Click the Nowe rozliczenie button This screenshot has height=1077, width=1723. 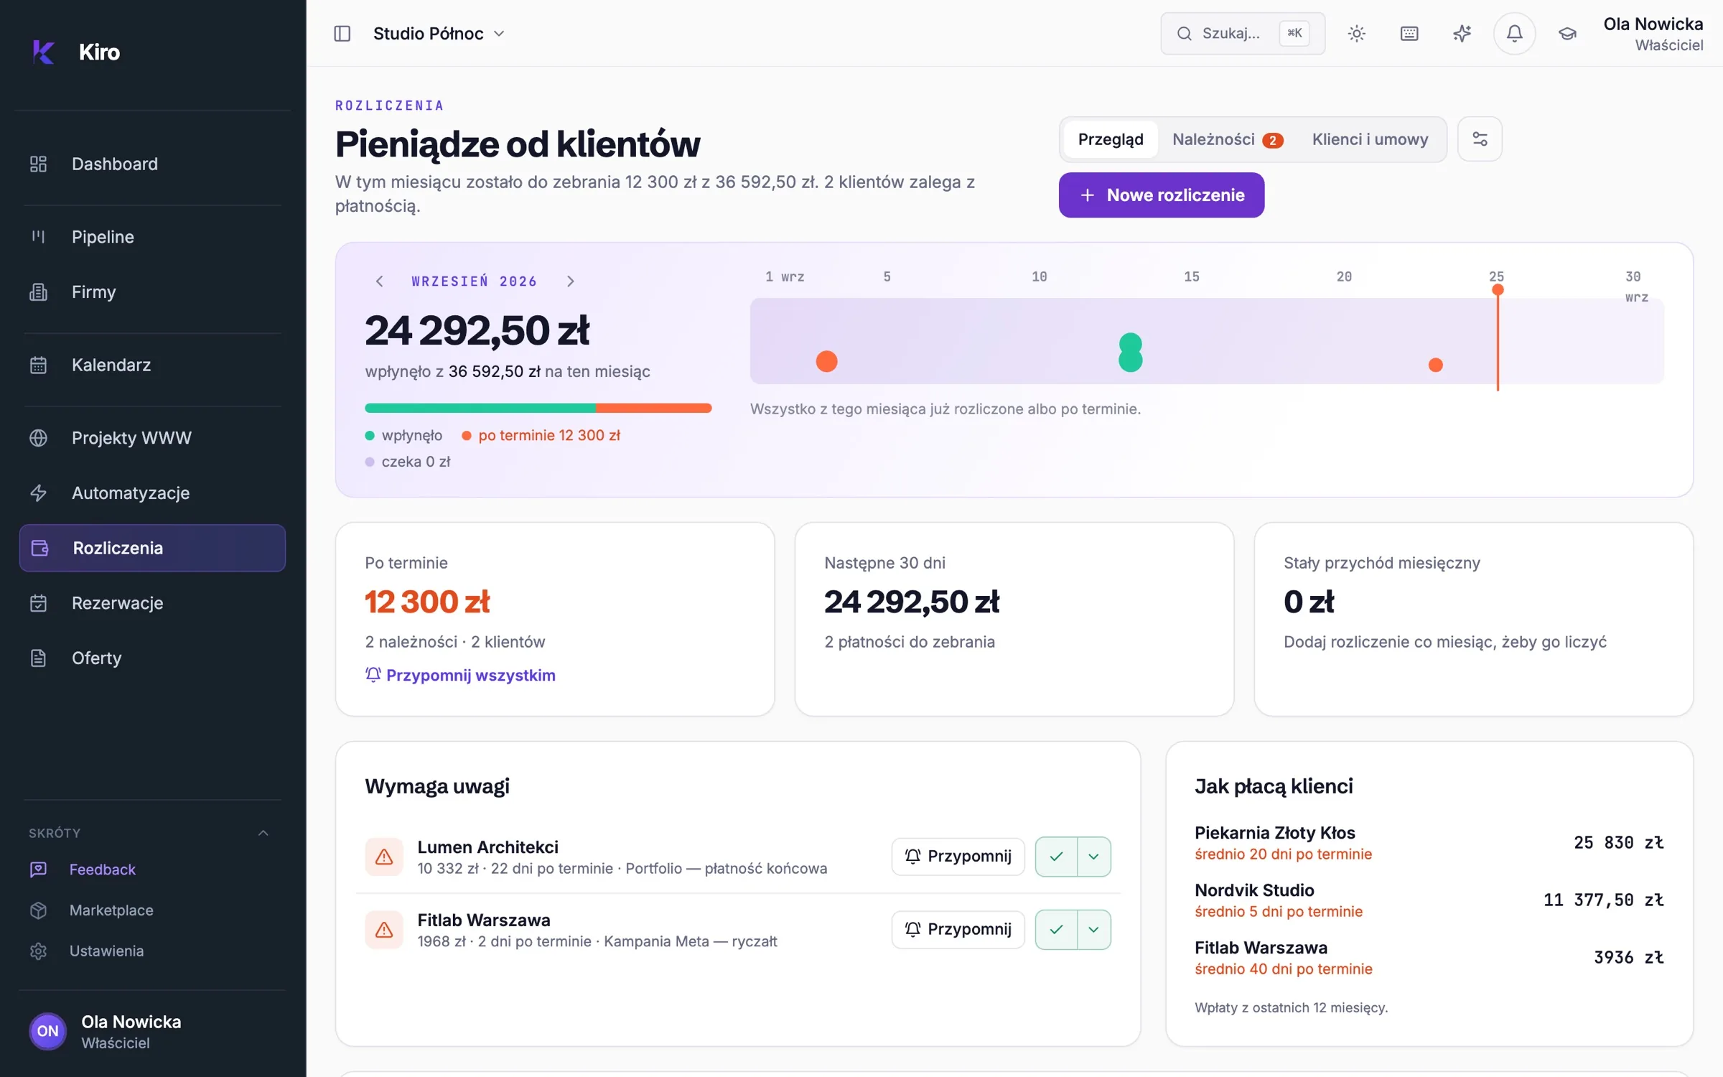click(x=1161, y=195)
